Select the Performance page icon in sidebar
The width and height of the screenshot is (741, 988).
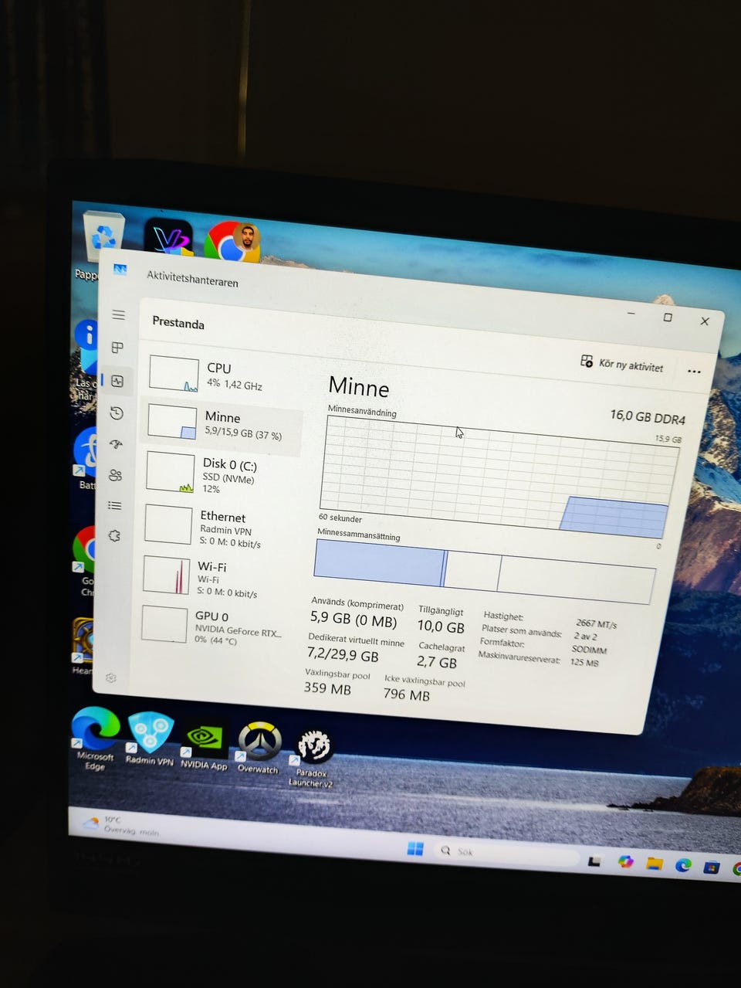click(117, 381)
